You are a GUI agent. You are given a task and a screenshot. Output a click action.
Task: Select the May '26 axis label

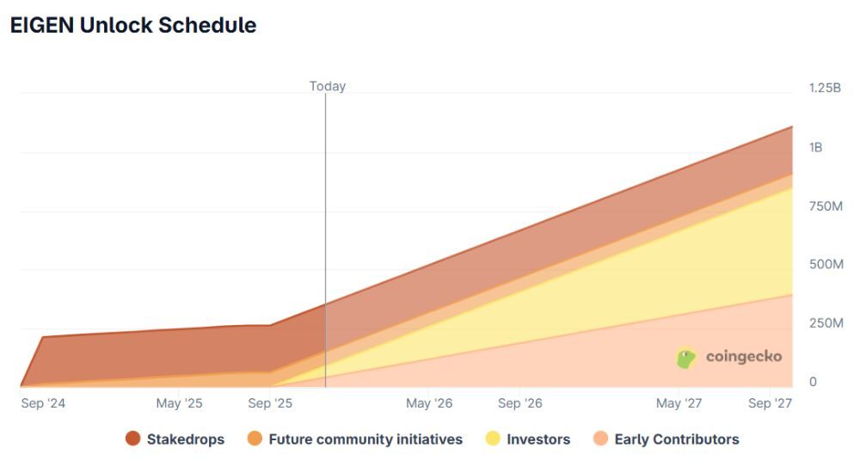(429, 402)
